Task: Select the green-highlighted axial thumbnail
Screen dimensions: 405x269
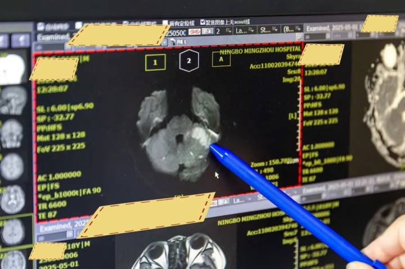Action: point(15,231)
